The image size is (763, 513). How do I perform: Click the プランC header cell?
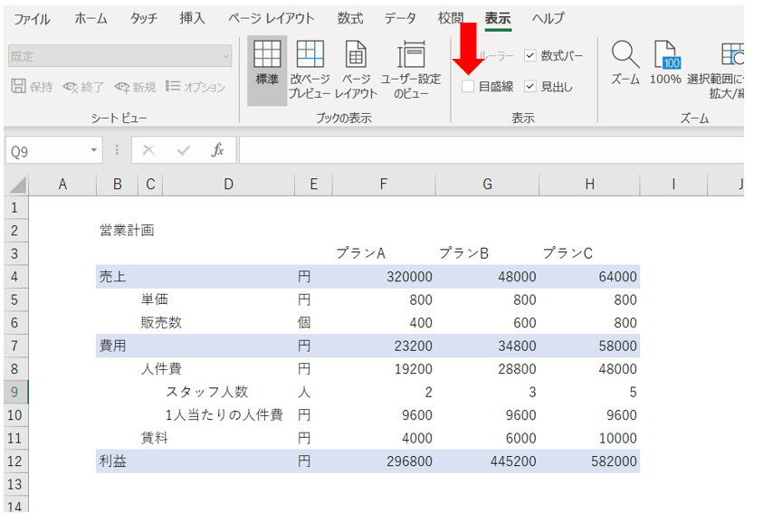(x=567, y=252)
